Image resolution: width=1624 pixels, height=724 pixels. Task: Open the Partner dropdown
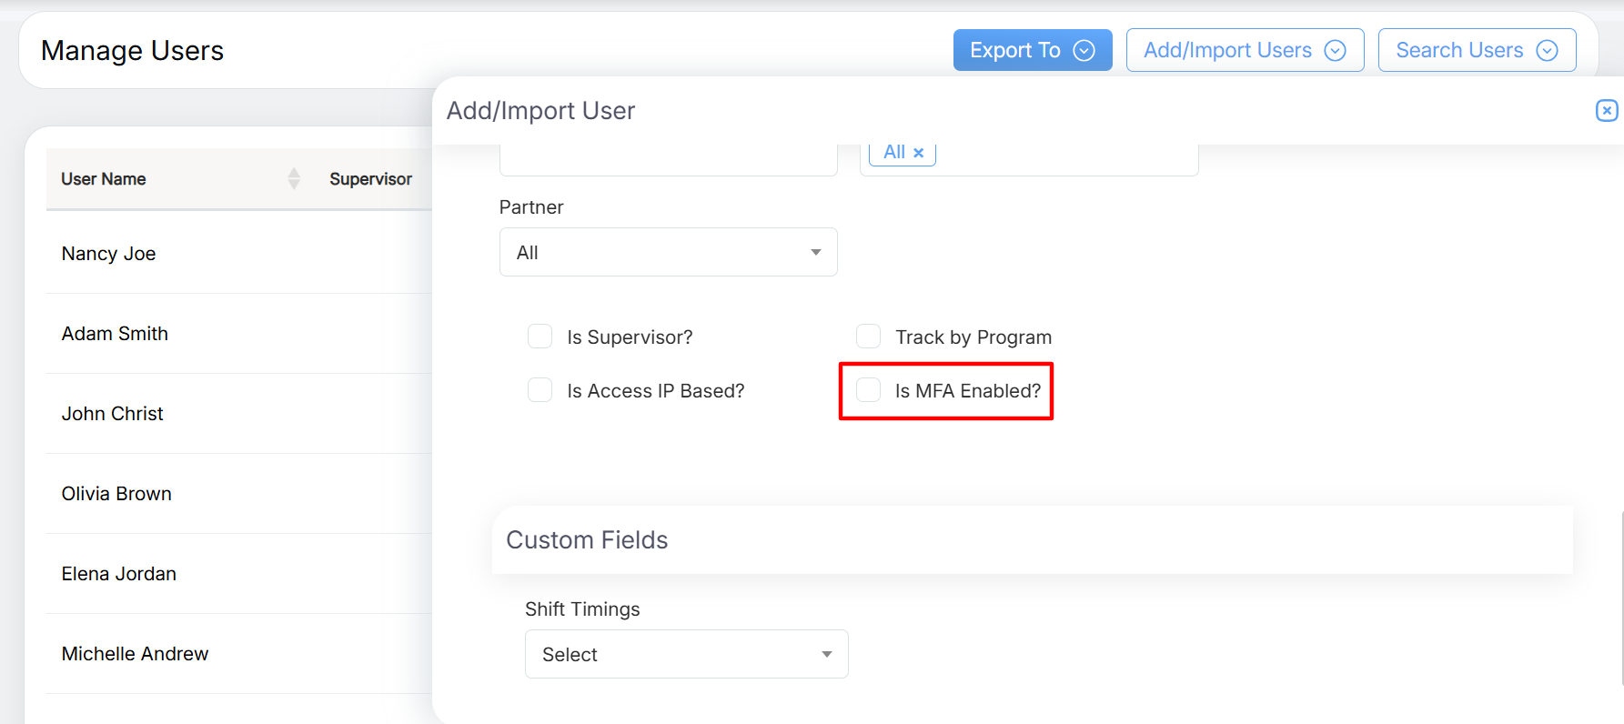pos(668,252)
